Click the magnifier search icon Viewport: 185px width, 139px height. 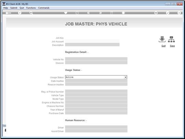31,13
